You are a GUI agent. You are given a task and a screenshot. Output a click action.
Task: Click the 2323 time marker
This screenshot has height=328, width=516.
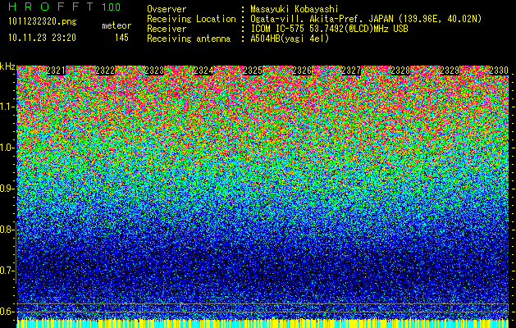coord(154,71)
